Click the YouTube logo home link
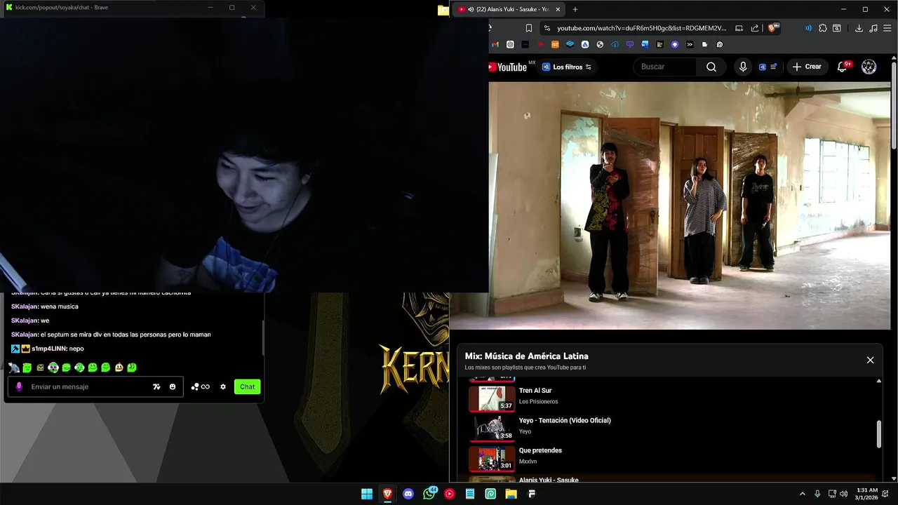Image resolution: width=898 pixels, height=505 pixels. pos(508,67)
